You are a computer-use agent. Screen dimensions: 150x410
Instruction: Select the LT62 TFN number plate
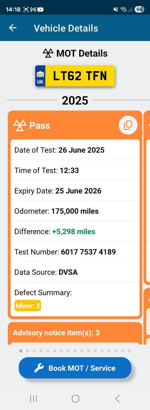pos(75,76)
